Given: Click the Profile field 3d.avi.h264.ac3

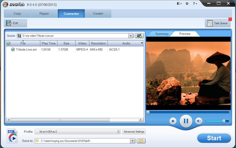Looking at the screenshot, I should [x=78, y=131].
